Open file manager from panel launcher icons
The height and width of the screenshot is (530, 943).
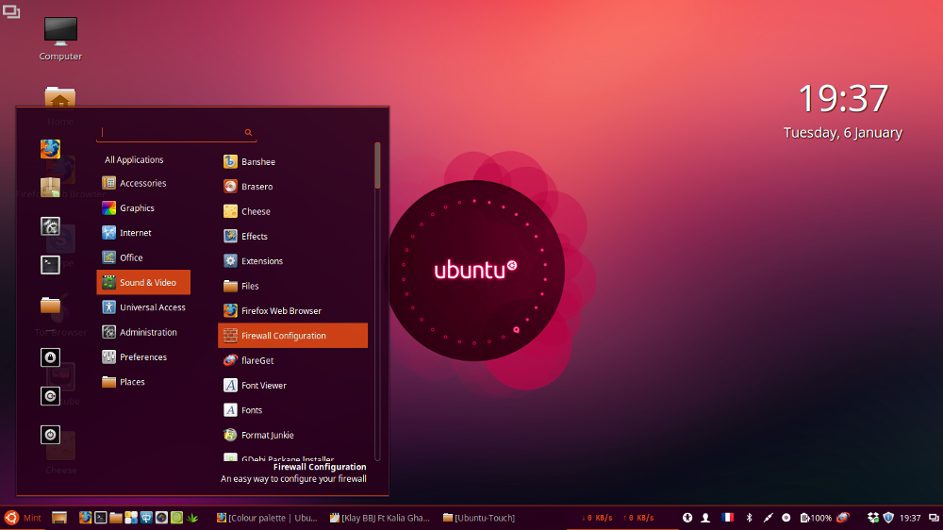tap(115, 518)
